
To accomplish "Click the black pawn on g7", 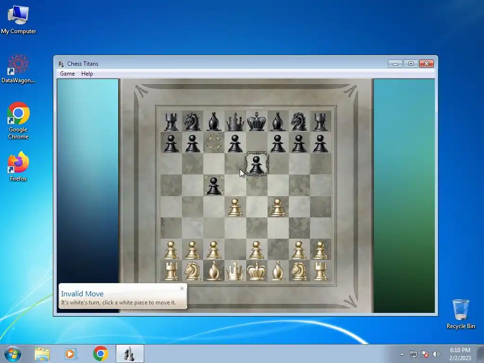I will tap(299, 143).
